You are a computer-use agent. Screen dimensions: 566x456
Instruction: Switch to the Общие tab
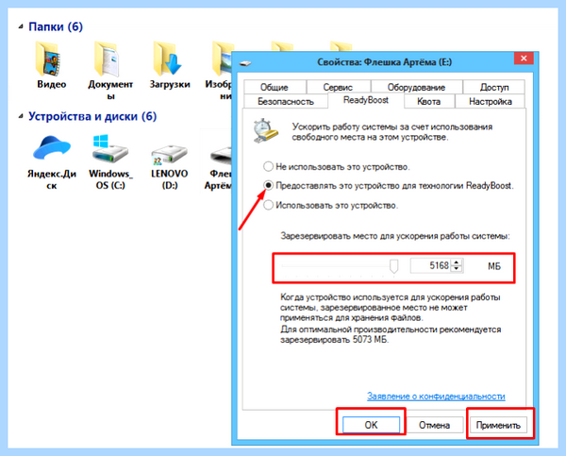point(275,87)
